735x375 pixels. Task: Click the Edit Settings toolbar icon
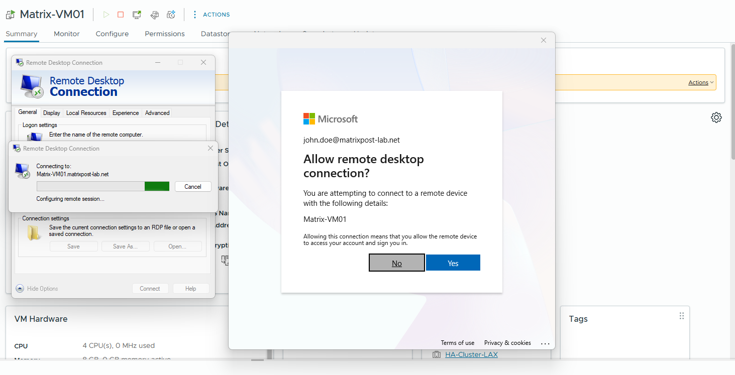click(x=155, y=15)
